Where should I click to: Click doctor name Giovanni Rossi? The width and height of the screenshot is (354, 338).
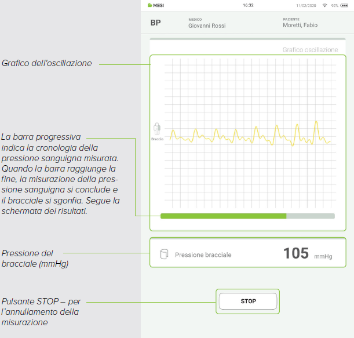pyautogui.click(x=207, y=26)
